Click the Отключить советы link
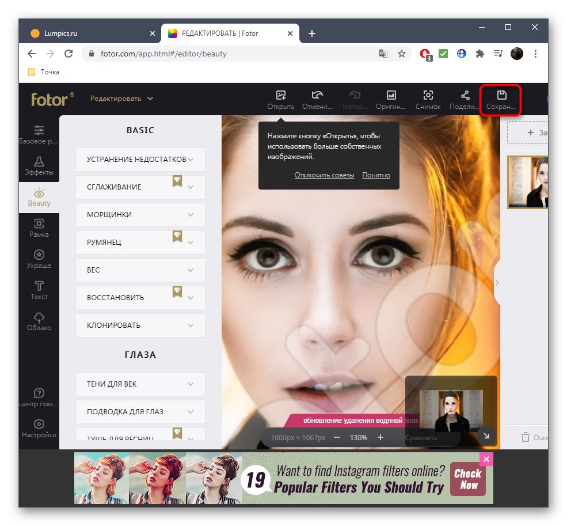 [324, 175]
